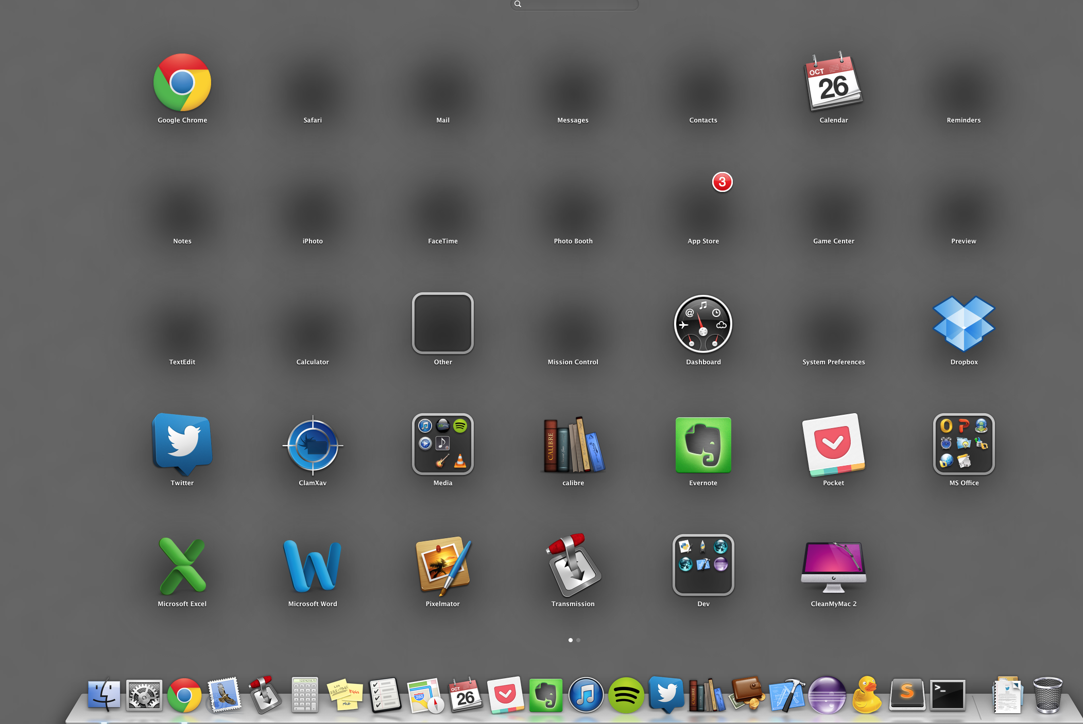Viewport: 1083px width, 724px height.
Task: Click the "FaceTime" label
Action: coord(443,241)
